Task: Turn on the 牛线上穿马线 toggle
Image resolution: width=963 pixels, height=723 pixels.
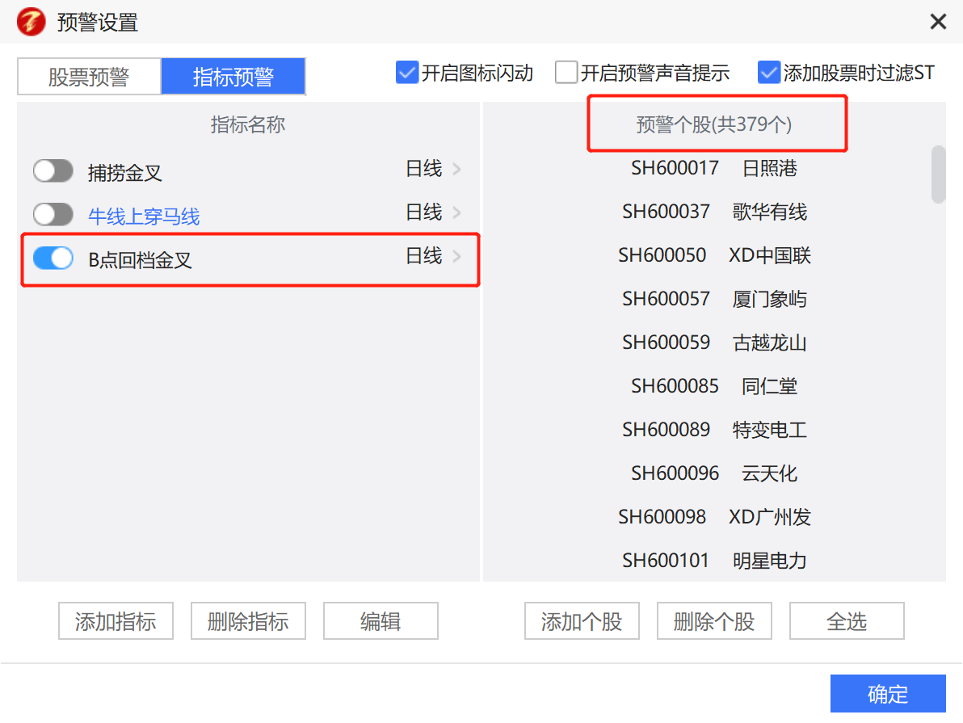Action: [x=53, y=214]
